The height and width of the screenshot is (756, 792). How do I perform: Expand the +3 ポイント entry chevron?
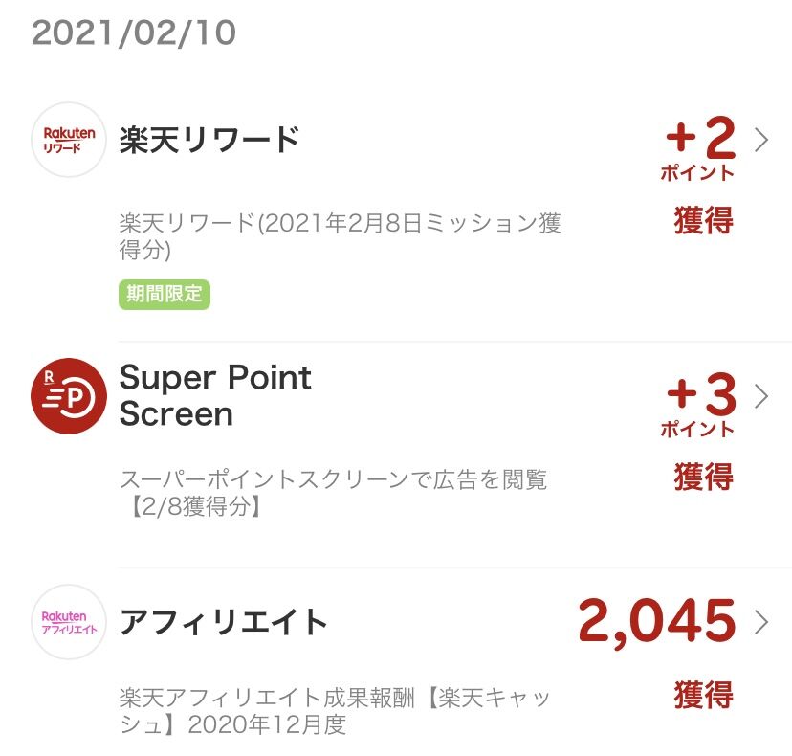761,395
